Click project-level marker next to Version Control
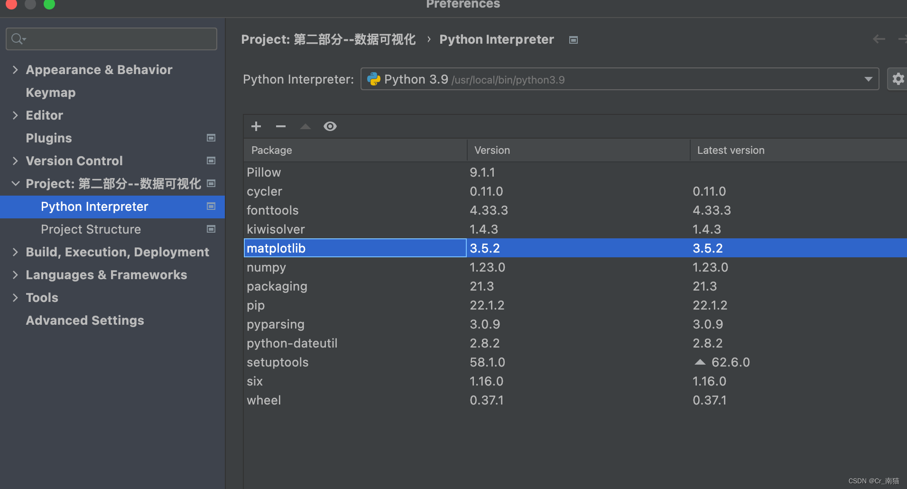 211,160
